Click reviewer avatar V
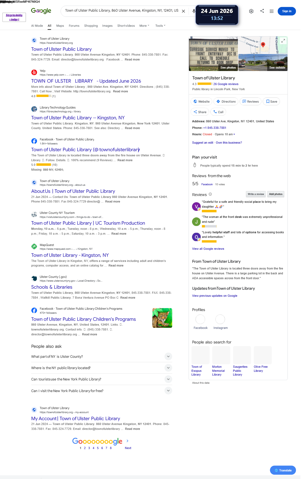Screen dimensions: 304x479 (x=196, y=207)
